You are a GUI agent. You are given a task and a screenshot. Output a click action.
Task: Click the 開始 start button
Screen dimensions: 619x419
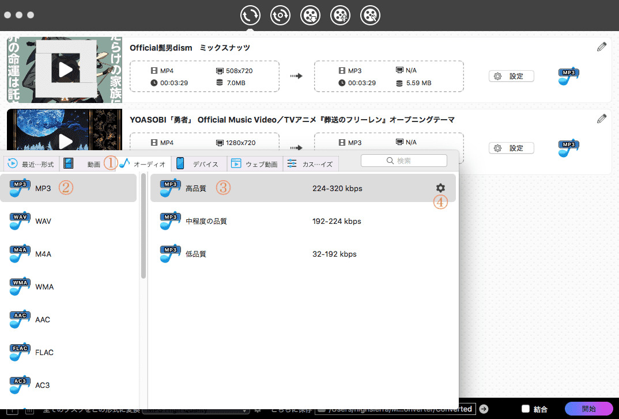pyautogui.click(x=589, y=409)
